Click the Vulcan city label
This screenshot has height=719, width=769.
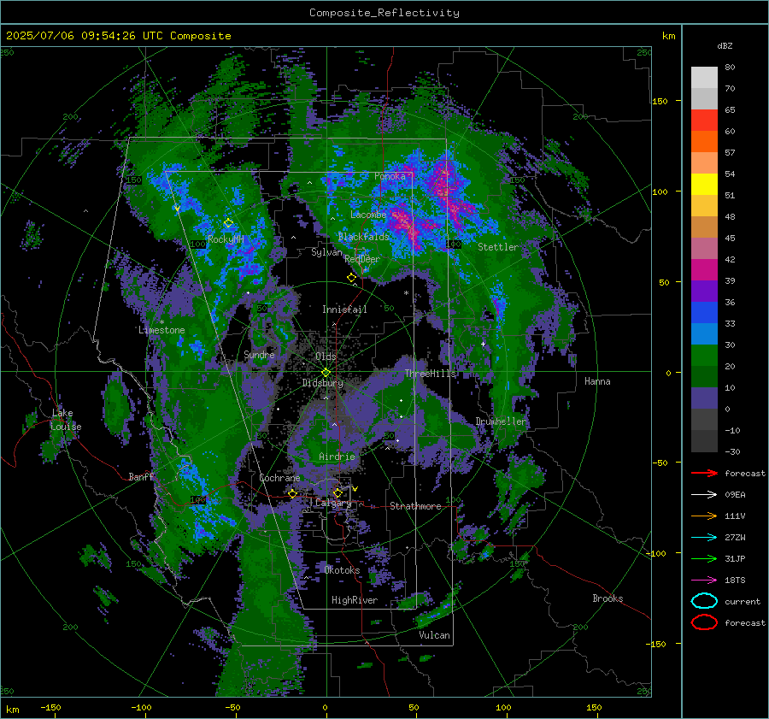click(435, 635)
